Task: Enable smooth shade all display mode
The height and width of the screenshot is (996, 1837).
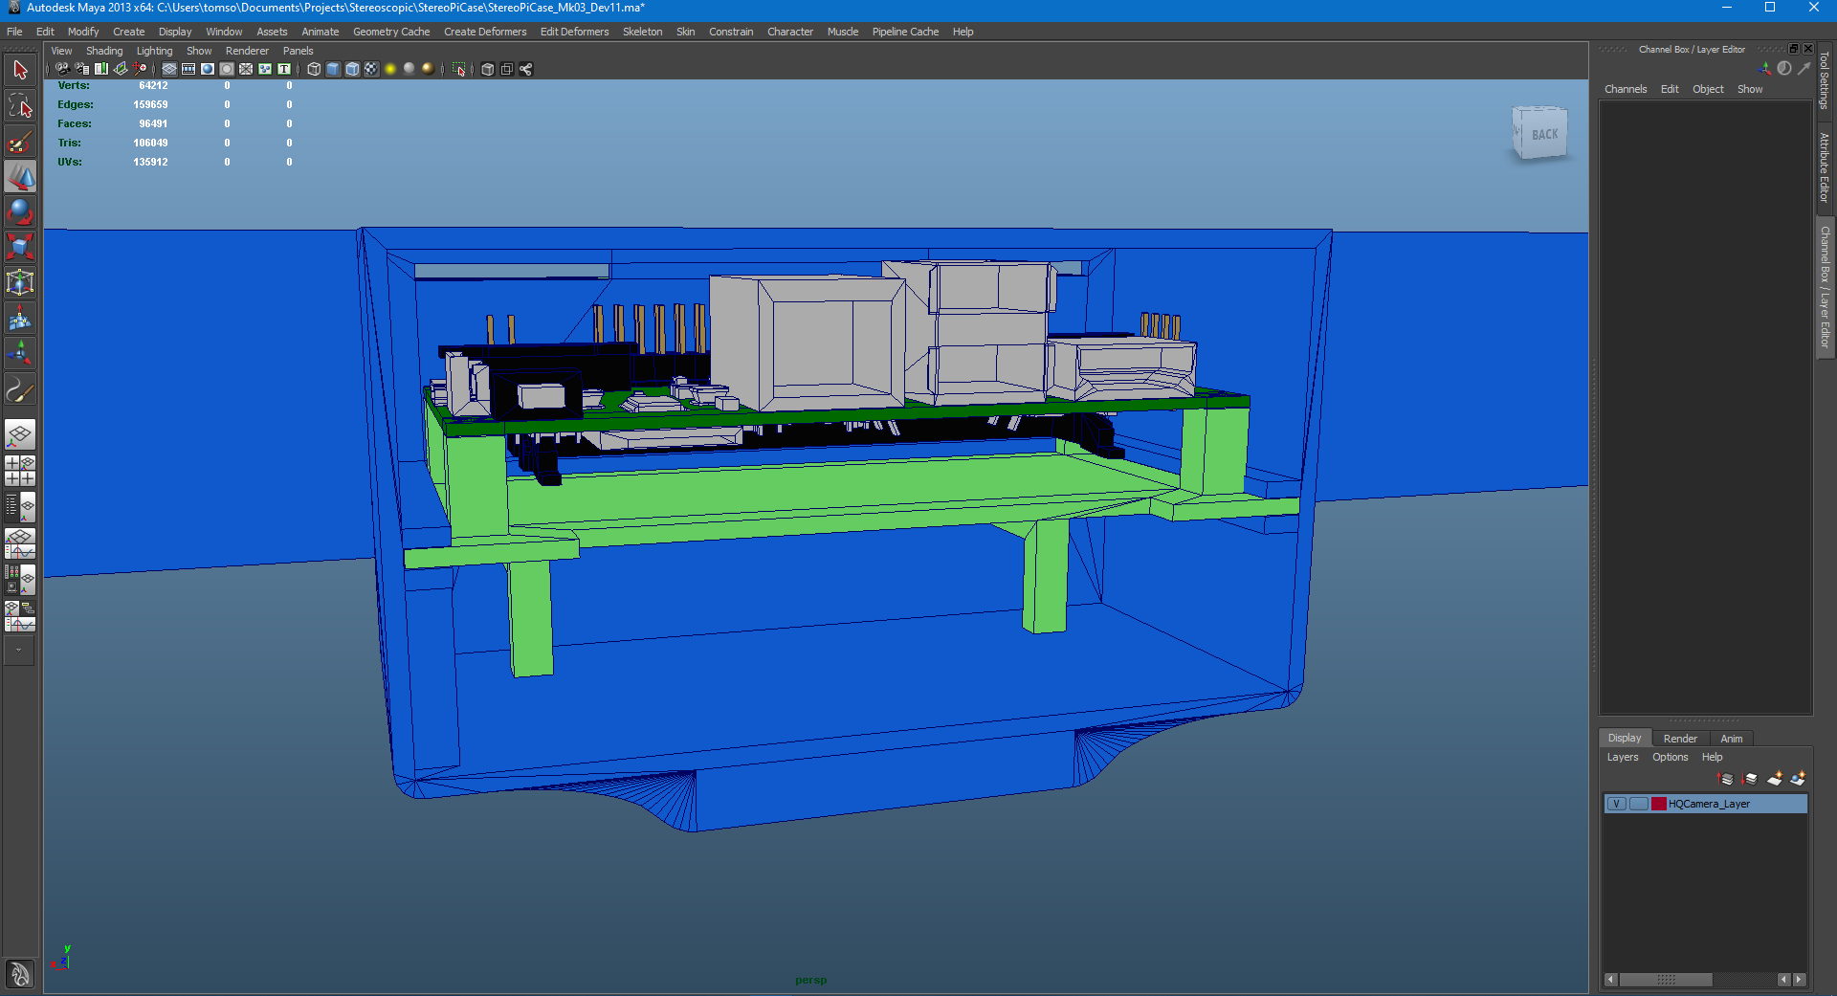Action: (332, 69)
